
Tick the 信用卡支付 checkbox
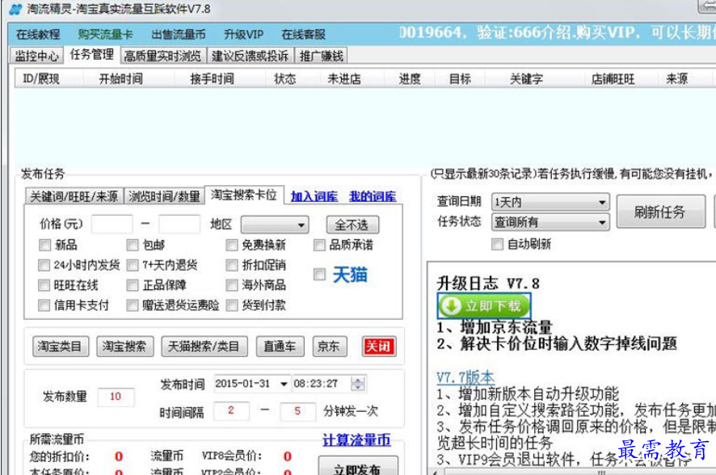click(44, 305)
